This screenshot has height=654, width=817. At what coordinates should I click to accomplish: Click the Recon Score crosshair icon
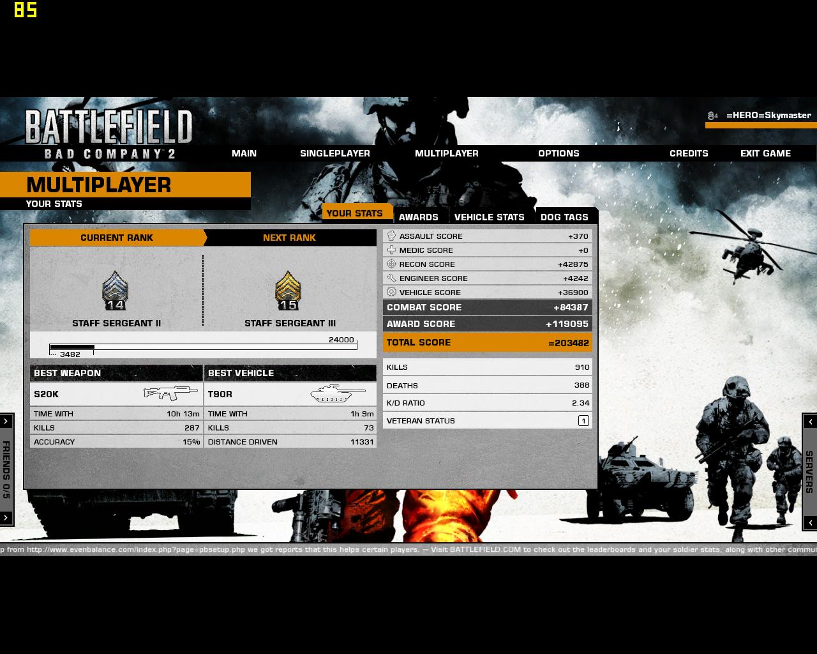tap(391, 264)
